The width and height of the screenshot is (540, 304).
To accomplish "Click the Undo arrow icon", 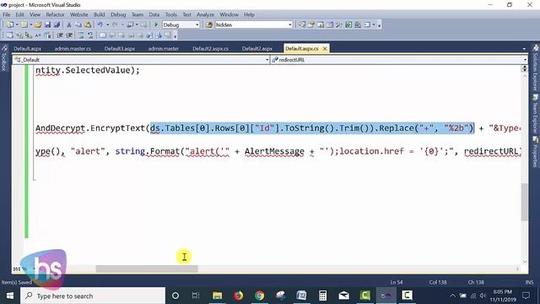I will 100,24.
